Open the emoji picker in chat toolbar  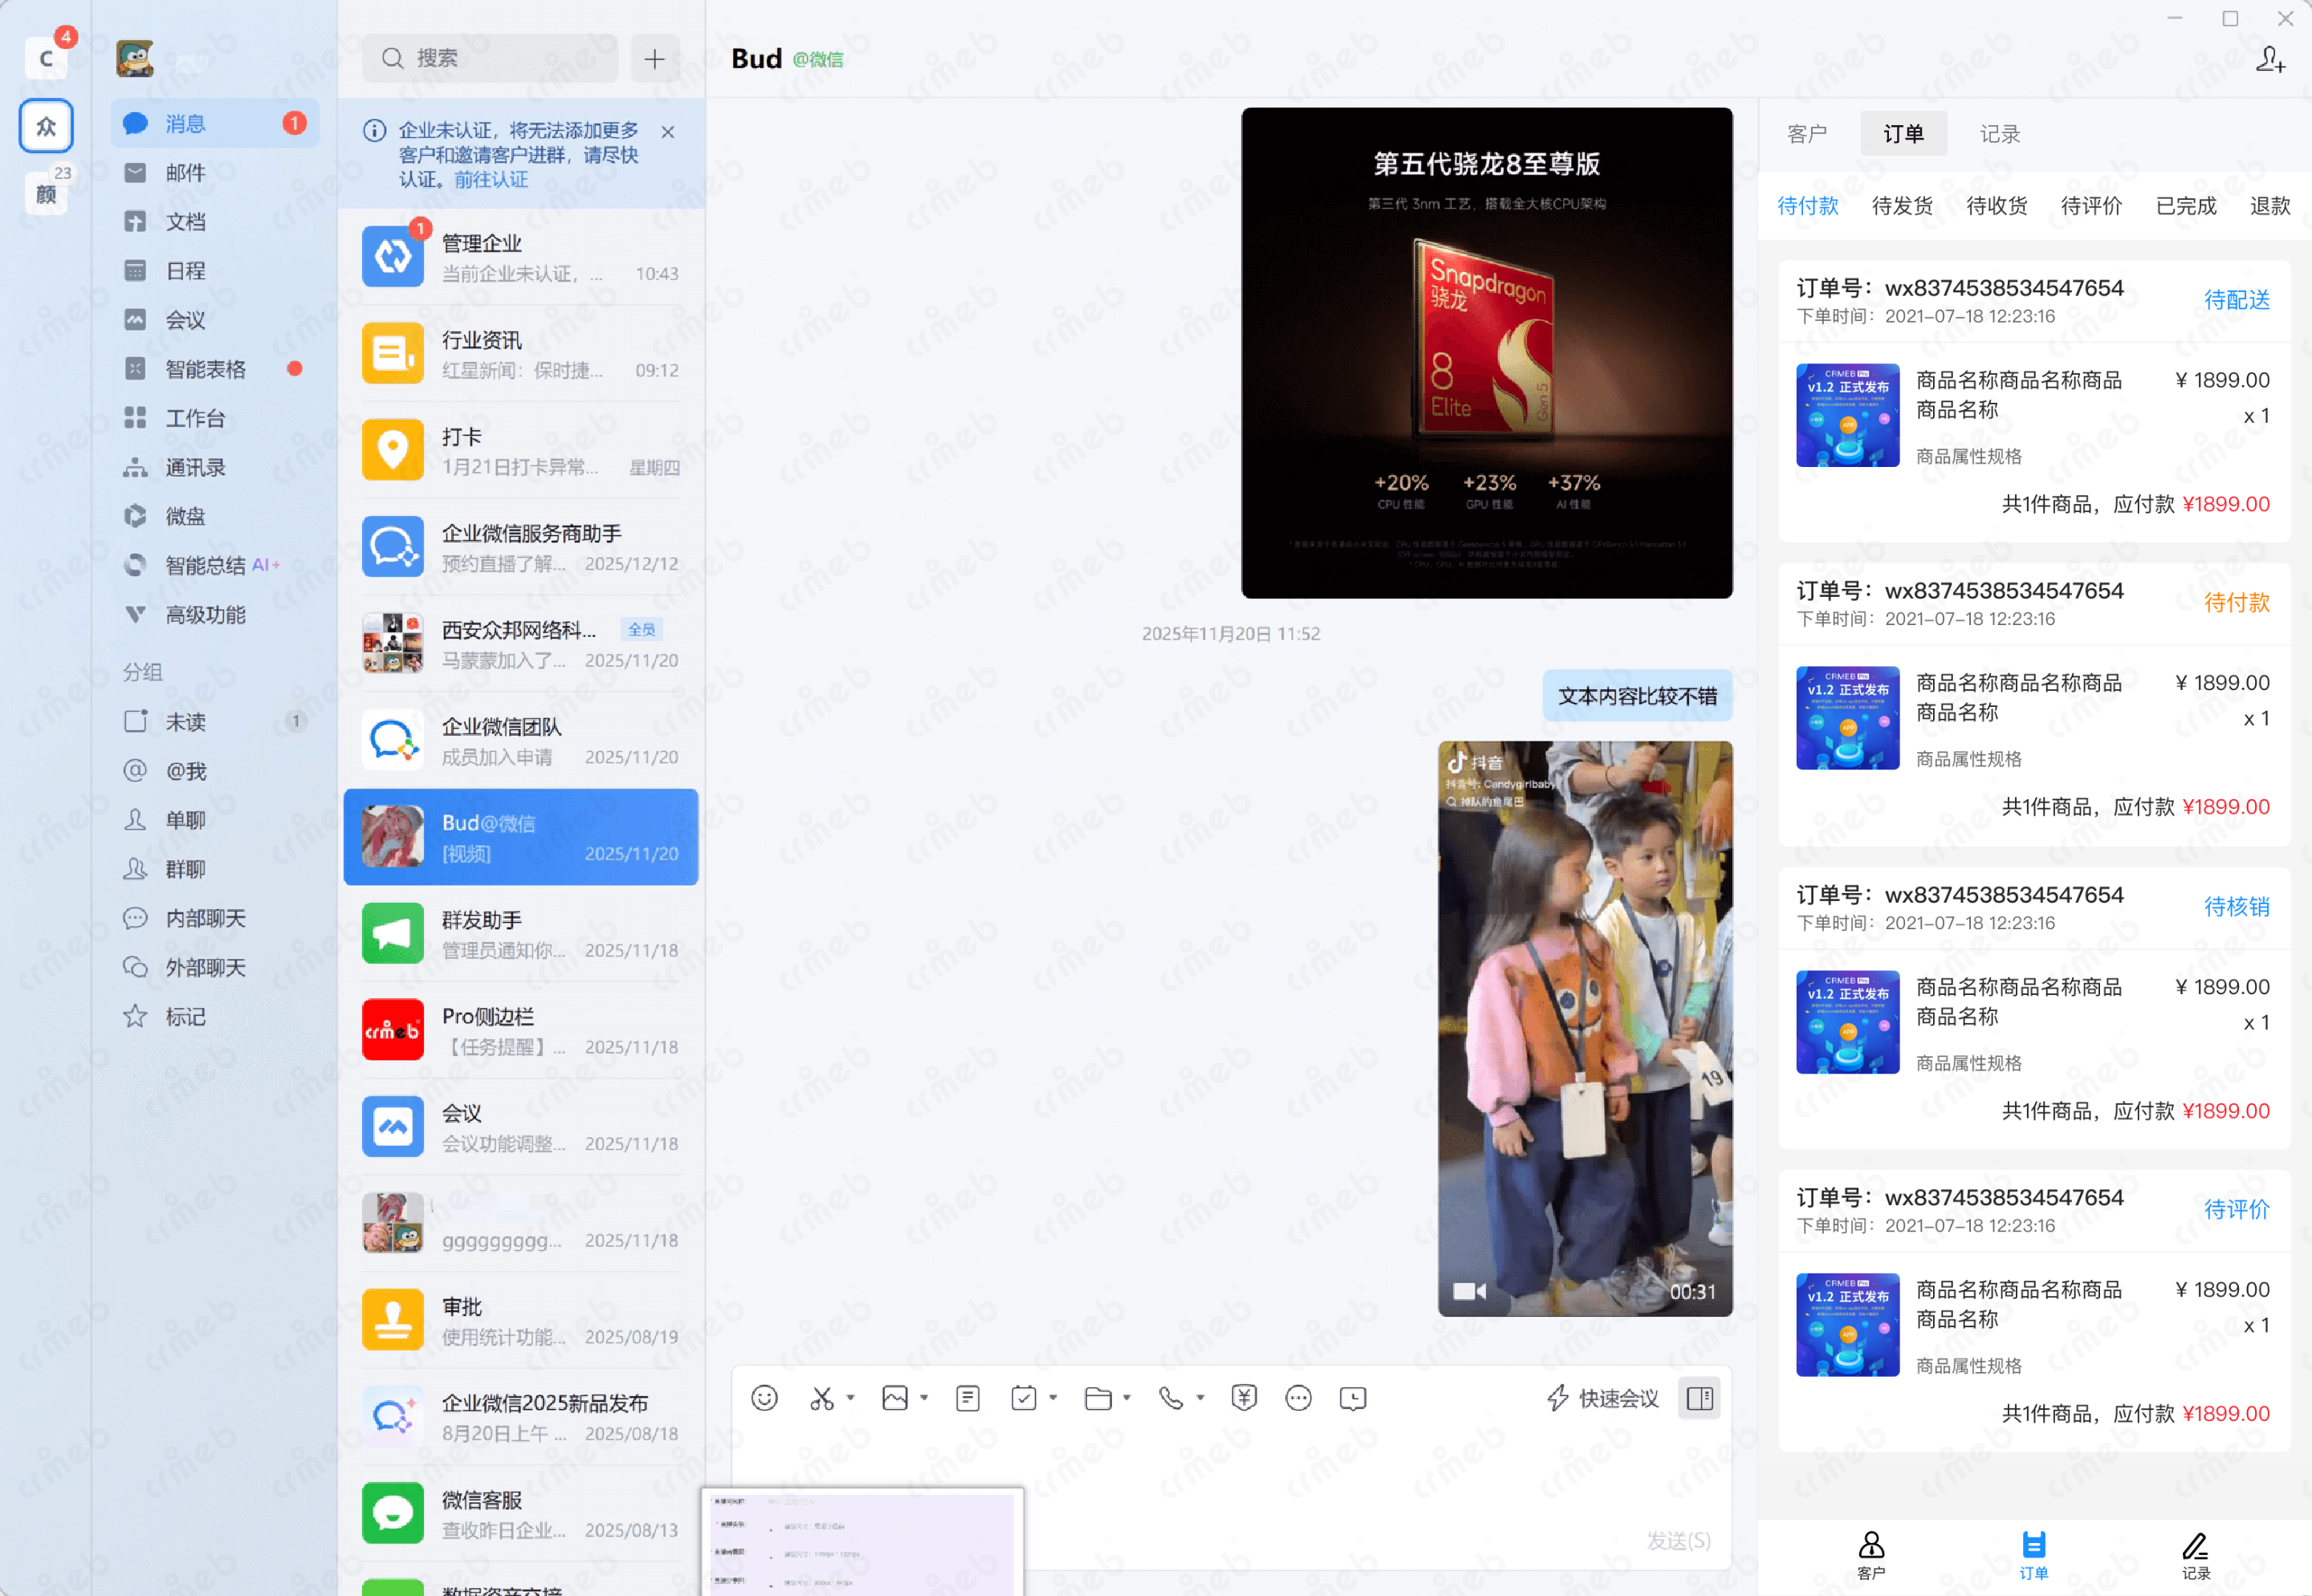pyautogui.click(x=764, y=1398)
